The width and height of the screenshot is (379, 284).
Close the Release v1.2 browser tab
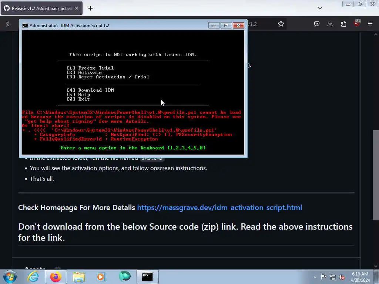click(77, 8)
